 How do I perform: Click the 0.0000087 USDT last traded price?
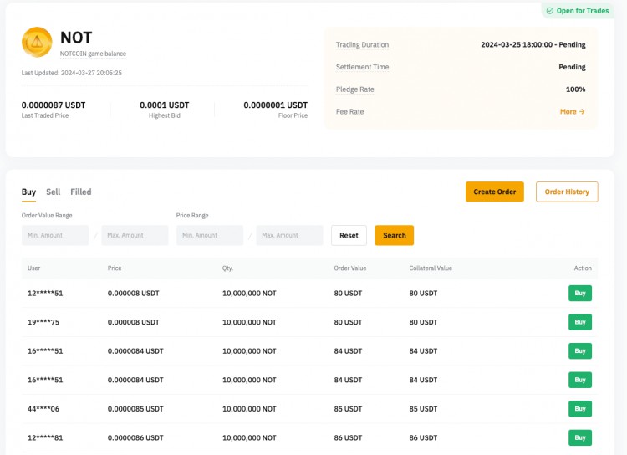click(54, 105)
